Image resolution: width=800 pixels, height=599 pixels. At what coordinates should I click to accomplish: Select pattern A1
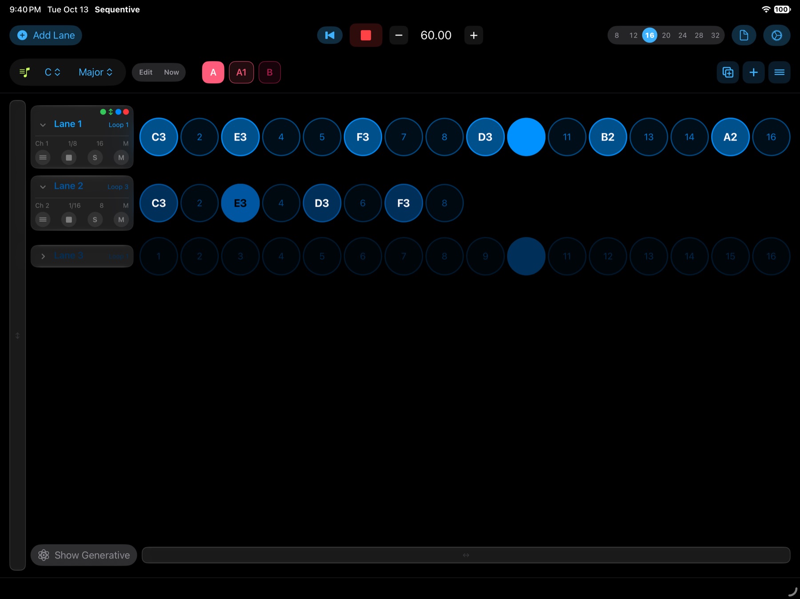click(241, 72)
